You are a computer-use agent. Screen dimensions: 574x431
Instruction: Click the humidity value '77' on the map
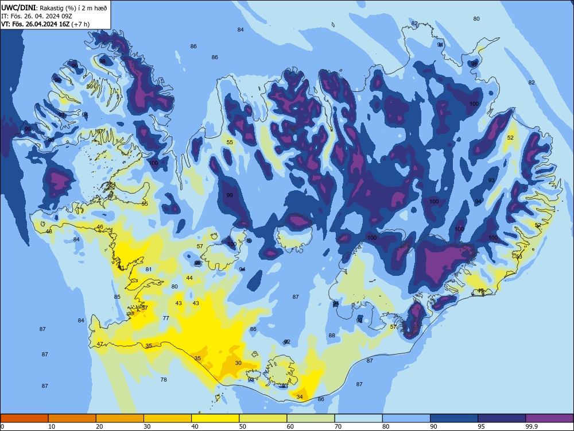point(166,318)
